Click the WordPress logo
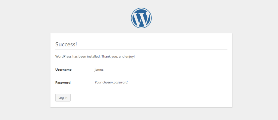This screenshot has width=278, height=120. [141, 18]
